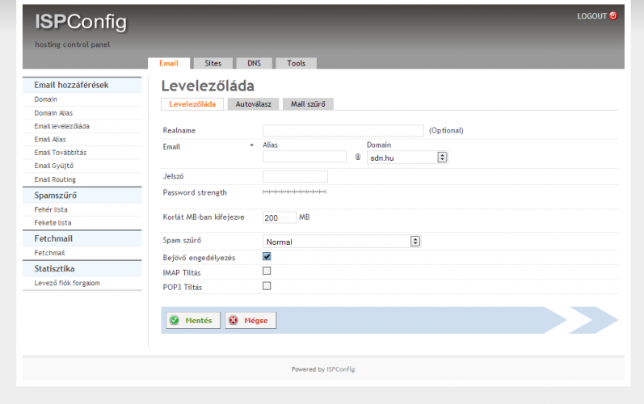Screen dimensions: 644x404
Task: Open the Mail szűrő tab
Action: [307, 104]
